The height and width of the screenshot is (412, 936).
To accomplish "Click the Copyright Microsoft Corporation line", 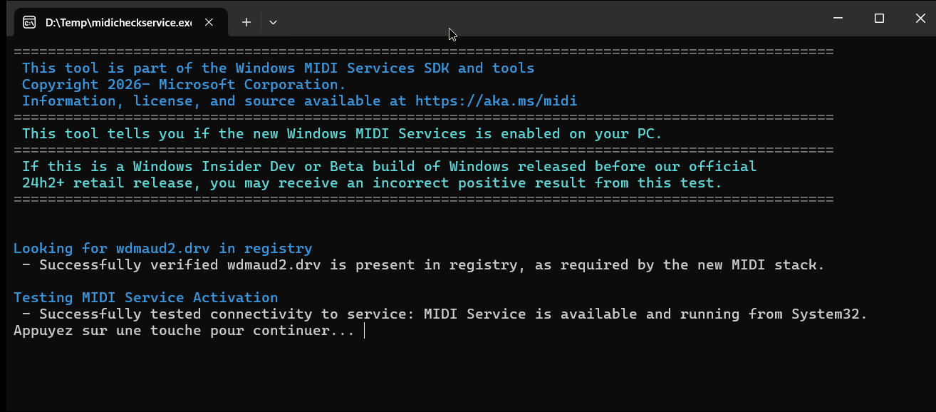I will 184,84.
